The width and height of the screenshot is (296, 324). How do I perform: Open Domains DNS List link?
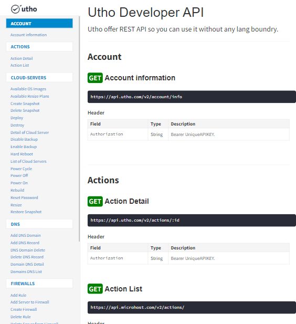[x=26, y=271]
